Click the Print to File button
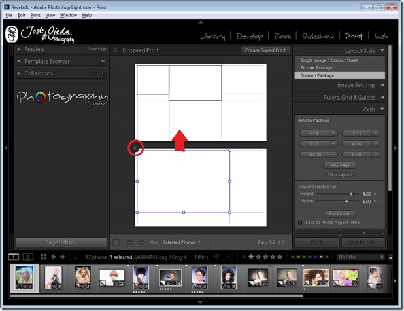The width and height of the screenshot is (404, 311). [363, 242]
